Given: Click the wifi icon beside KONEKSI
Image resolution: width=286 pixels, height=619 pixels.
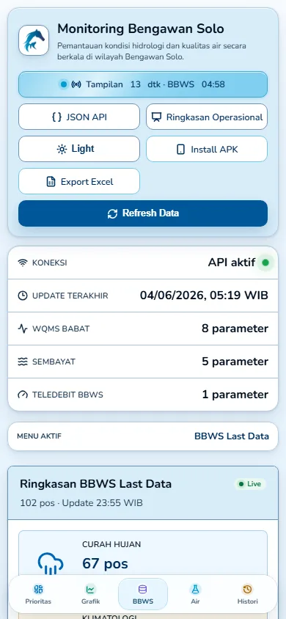Looking at the screenshot, I should pyautogui.click(x=23, y=263).
